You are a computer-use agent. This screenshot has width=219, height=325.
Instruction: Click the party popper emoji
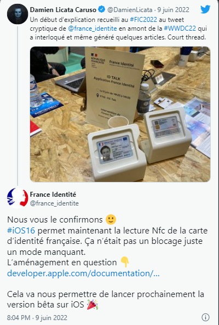tap(93, 305)
